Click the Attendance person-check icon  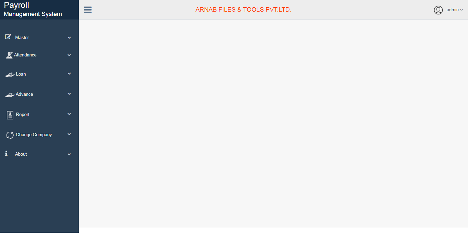pyautogui.click(x=9, y=55)
